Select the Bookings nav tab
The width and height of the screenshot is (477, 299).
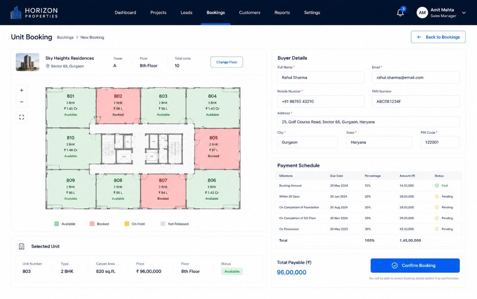[215, 13]
